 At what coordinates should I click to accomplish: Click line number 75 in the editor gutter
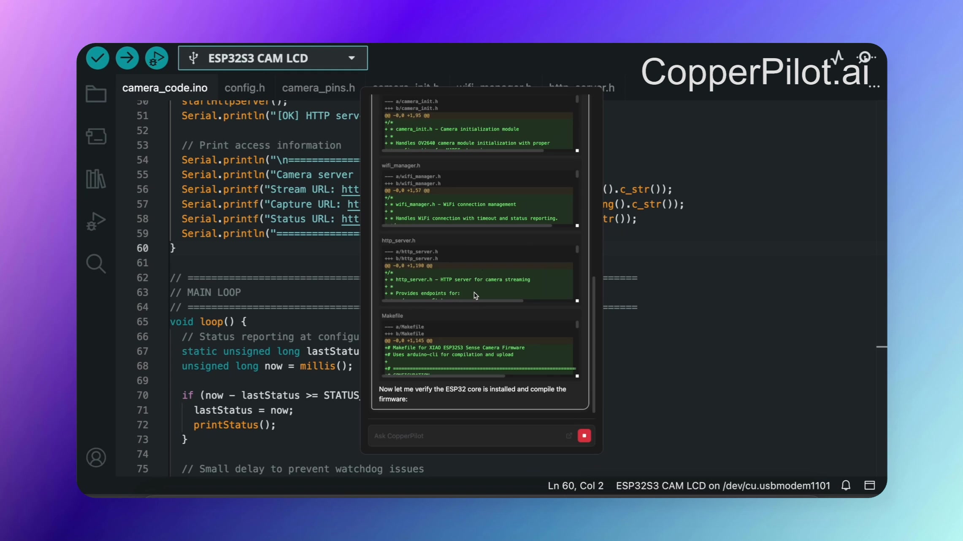tap(142, 469)
